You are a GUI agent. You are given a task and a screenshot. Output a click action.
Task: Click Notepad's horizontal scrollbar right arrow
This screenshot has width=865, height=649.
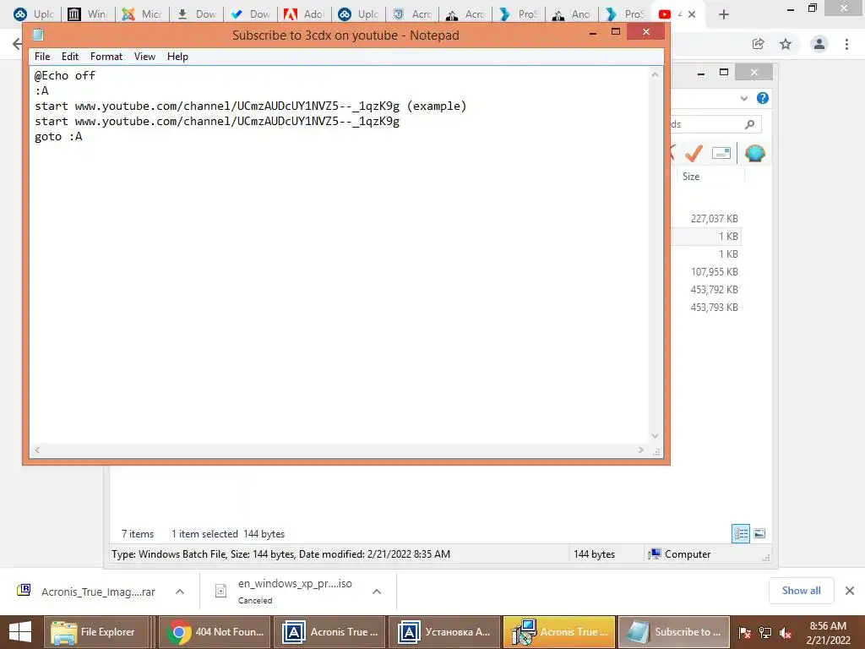640,450
